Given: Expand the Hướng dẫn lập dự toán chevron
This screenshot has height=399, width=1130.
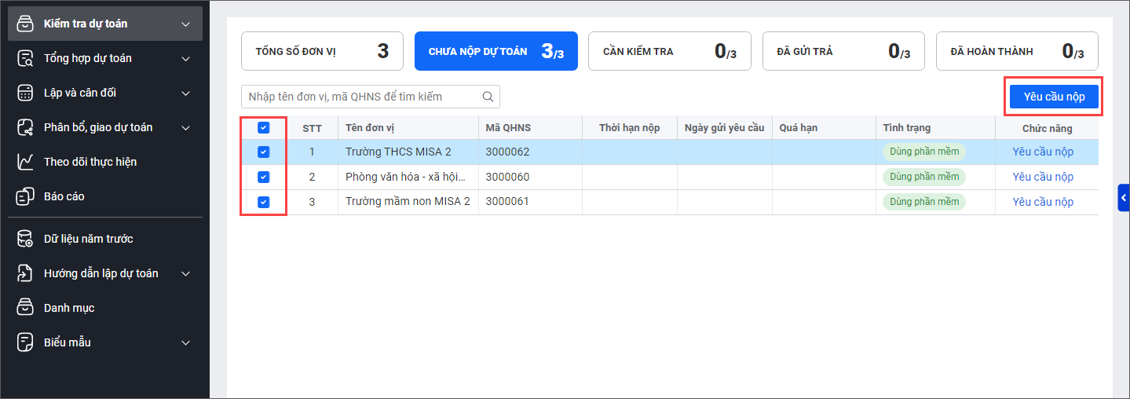Looking at the screenshot, I should pyautogui.click(x=186, y=273).
